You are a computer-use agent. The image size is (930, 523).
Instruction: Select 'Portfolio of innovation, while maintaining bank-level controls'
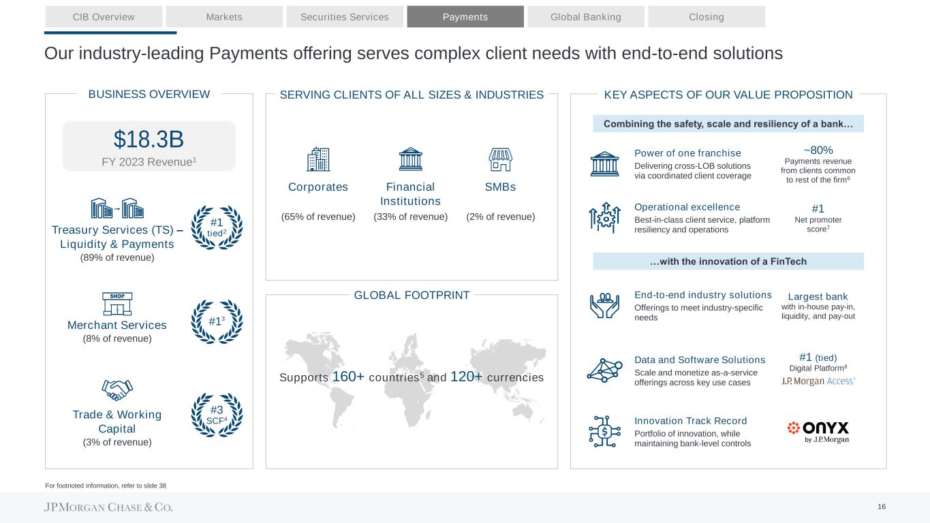coord(692,439)
